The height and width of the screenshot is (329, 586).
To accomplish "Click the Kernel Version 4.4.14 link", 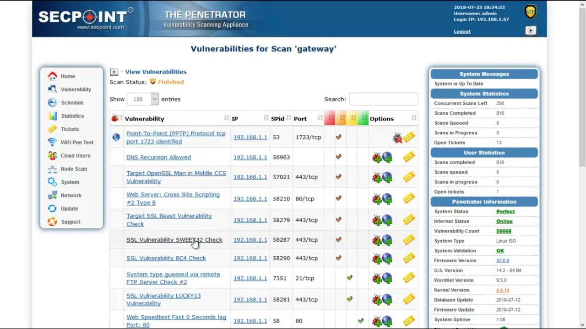I will (x=503, y=290).
